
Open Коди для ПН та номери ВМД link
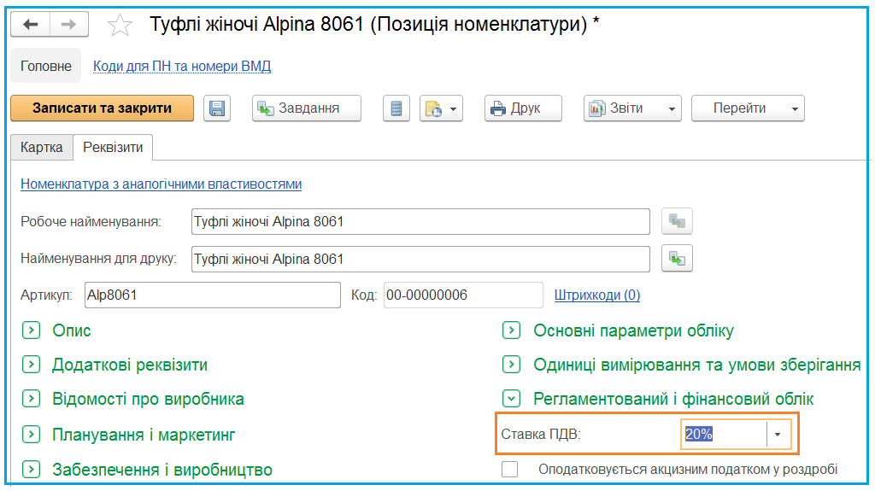coord(182,66)
